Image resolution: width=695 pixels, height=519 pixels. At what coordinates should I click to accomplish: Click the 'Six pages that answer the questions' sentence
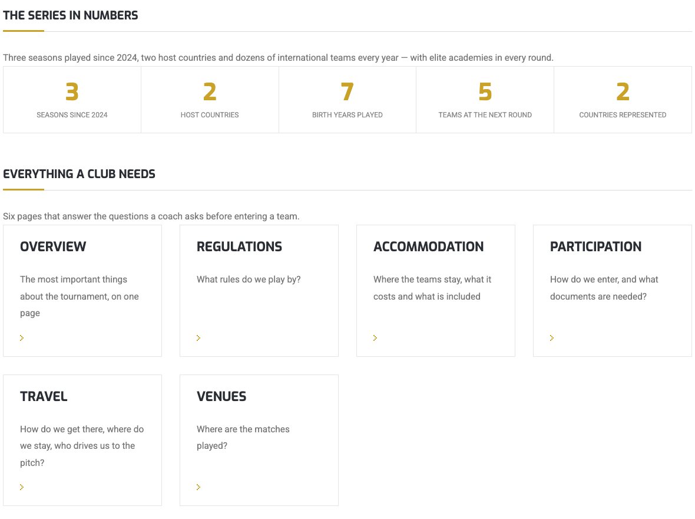tap(151, 216)
